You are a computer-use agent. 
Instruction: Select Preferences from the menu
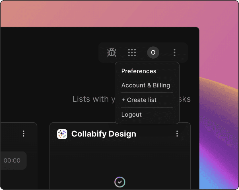pyautogui.click(x=139, y=71)
